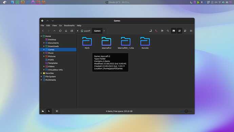
Task: Expand the File System tree node
Action: click(41, 77)
